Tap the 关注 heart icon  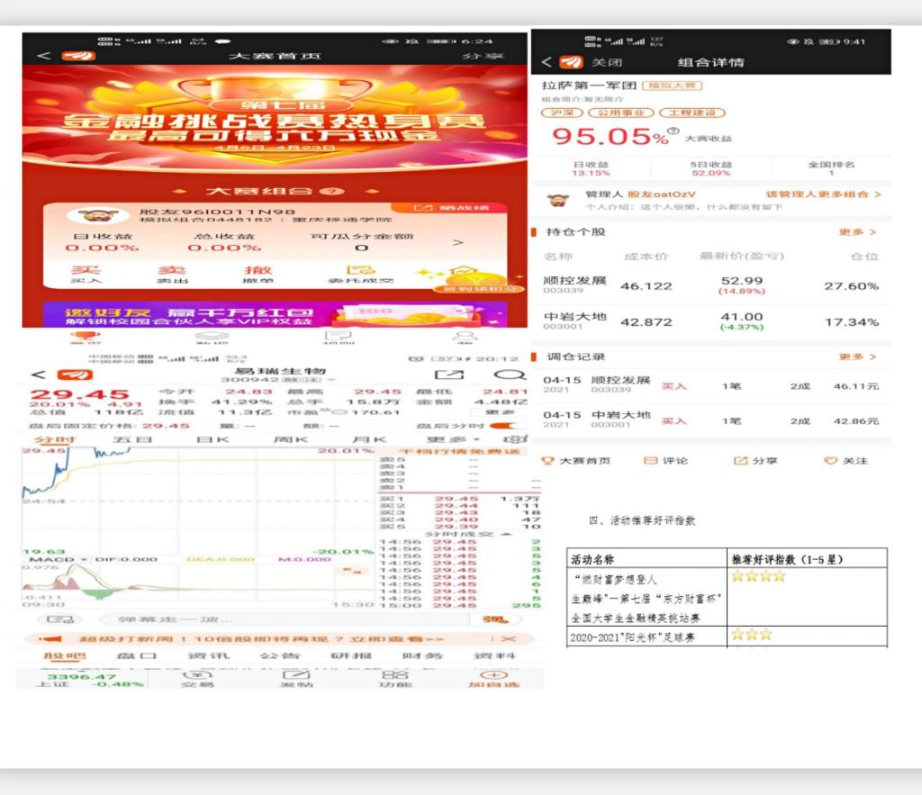(x=830, y=460)
